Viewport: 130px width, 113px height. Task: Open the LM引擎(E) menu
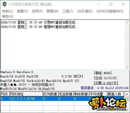point(85,11)
